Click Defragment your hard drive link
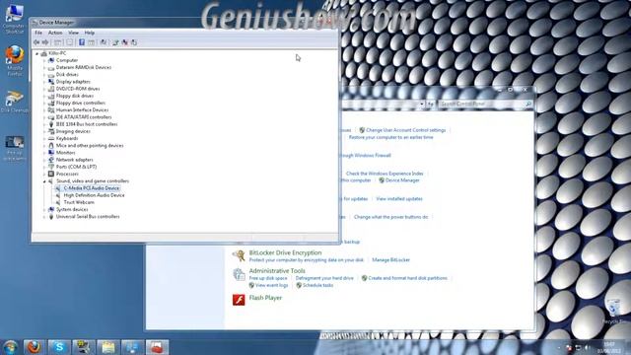 pos(324,278)
